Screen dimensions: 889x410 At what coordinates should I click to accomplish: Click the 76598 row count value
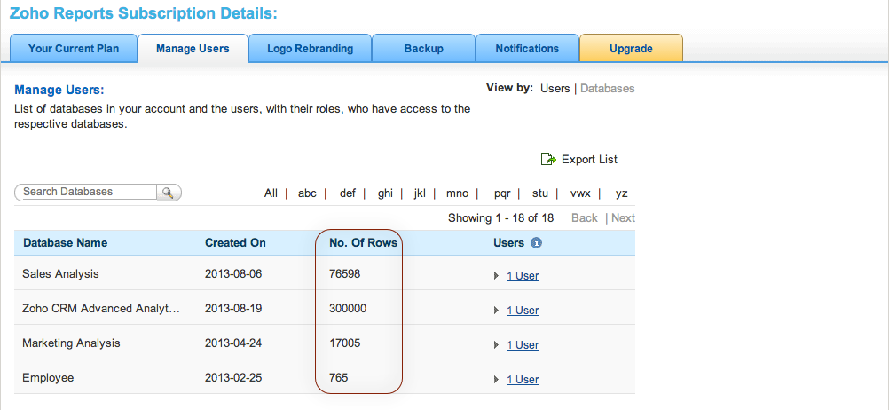coord(345,274)
